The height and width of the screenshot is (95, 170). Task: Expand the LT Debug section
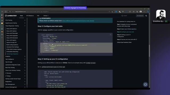[15, 76]
